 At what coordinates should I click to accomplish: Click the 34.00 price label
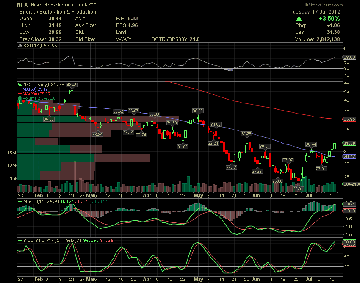point(216,124)
